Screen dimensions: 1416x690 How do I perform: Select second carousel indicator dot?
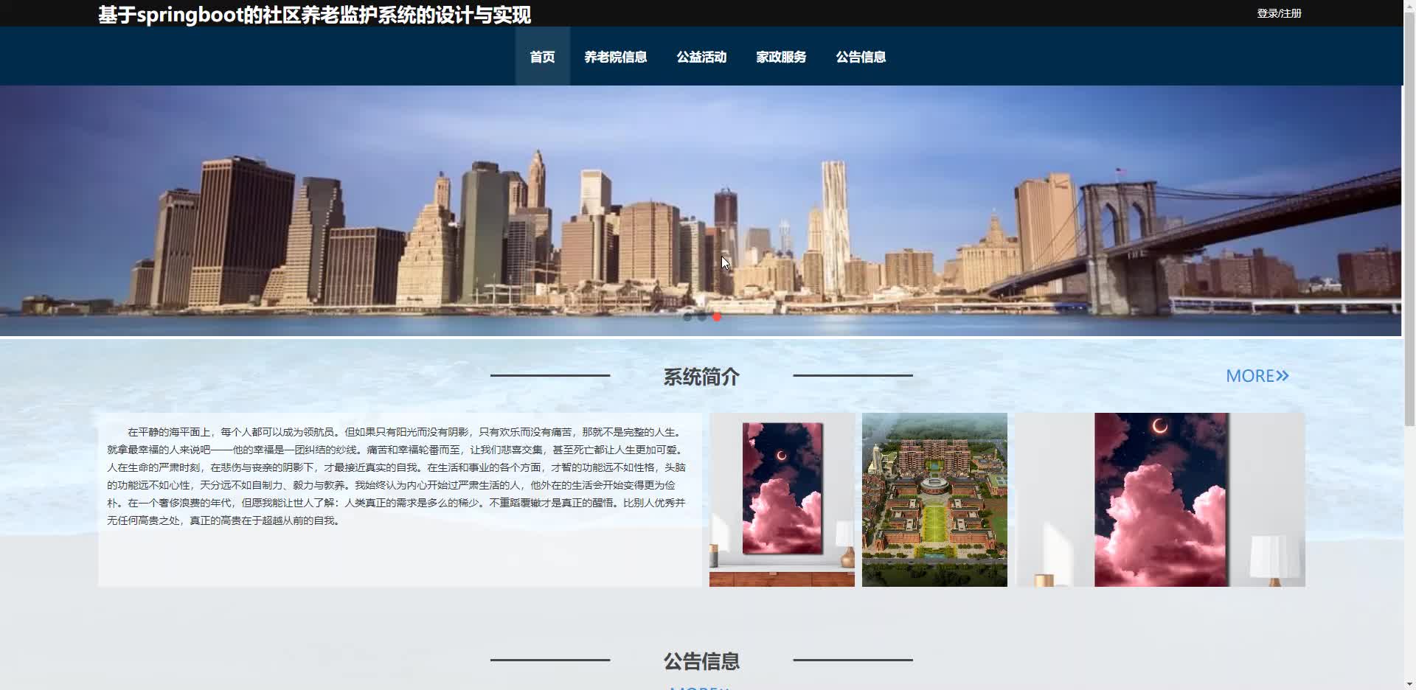click(702, 317)
